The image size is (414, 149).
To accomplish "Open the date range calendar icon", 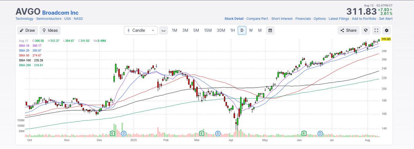I will [x=270, y=30].
